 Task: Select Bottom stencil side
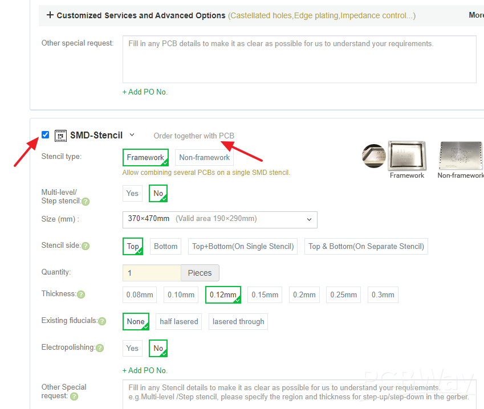166,247
